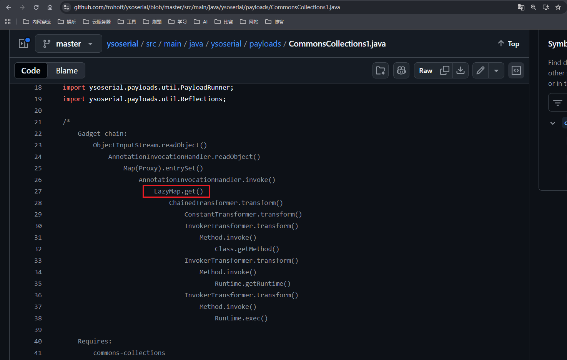Open the master branch dropdown
567x360 pixels.
click(68, 44)
